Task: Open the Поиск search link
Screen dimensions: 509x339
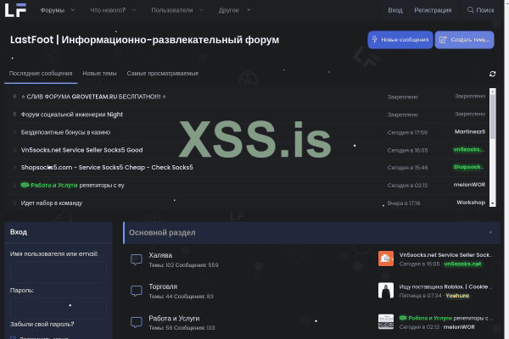Action: pos(481,10)
